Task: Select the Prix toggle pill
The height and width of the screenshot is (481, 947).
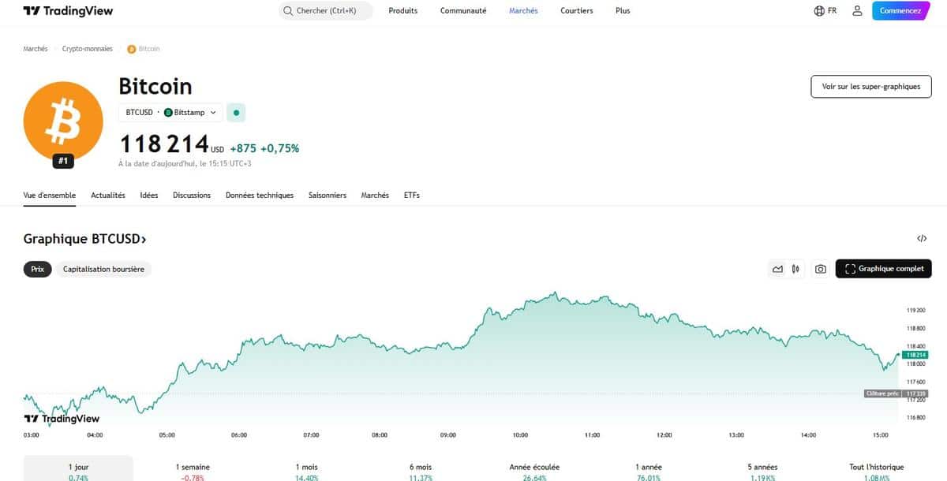Action: [37, 269]
